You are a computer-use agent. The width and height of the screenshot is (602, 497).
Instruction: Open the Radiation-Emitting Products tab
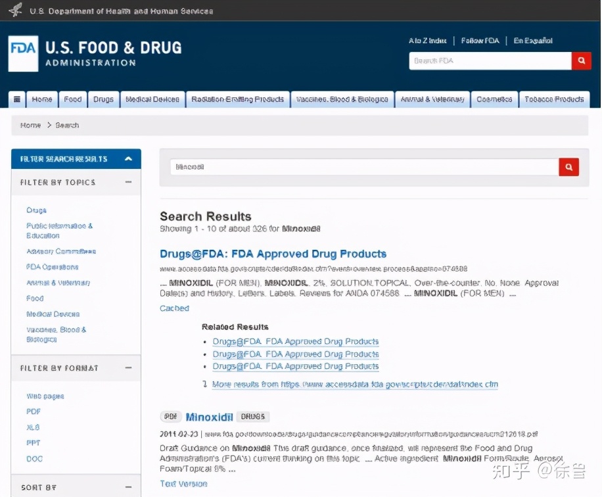point(238,99)
